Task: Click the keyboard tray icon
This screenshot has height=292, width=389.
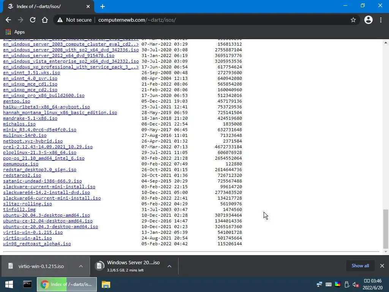Action: 329,284
